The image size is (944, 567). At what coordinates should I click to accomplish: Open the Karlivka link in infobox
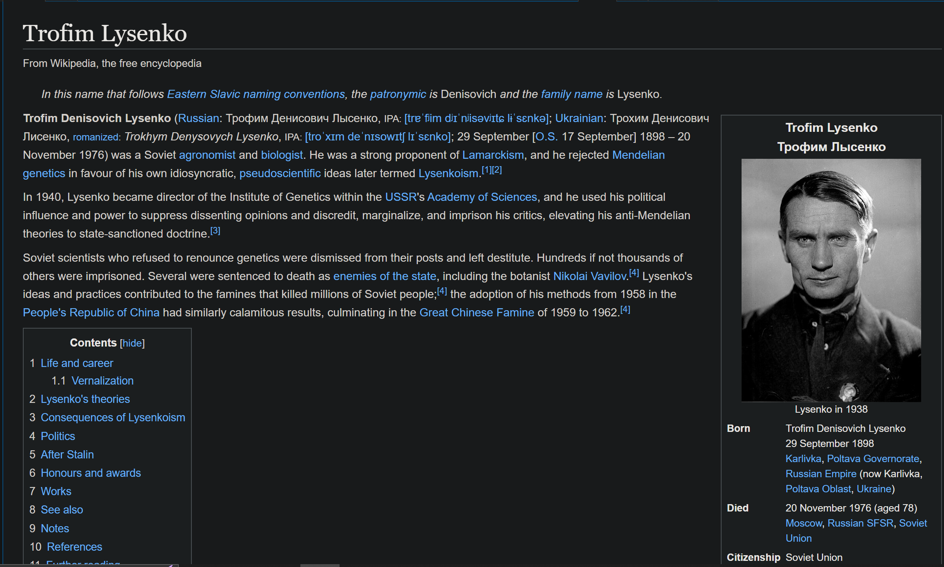(x=803, y=459)
